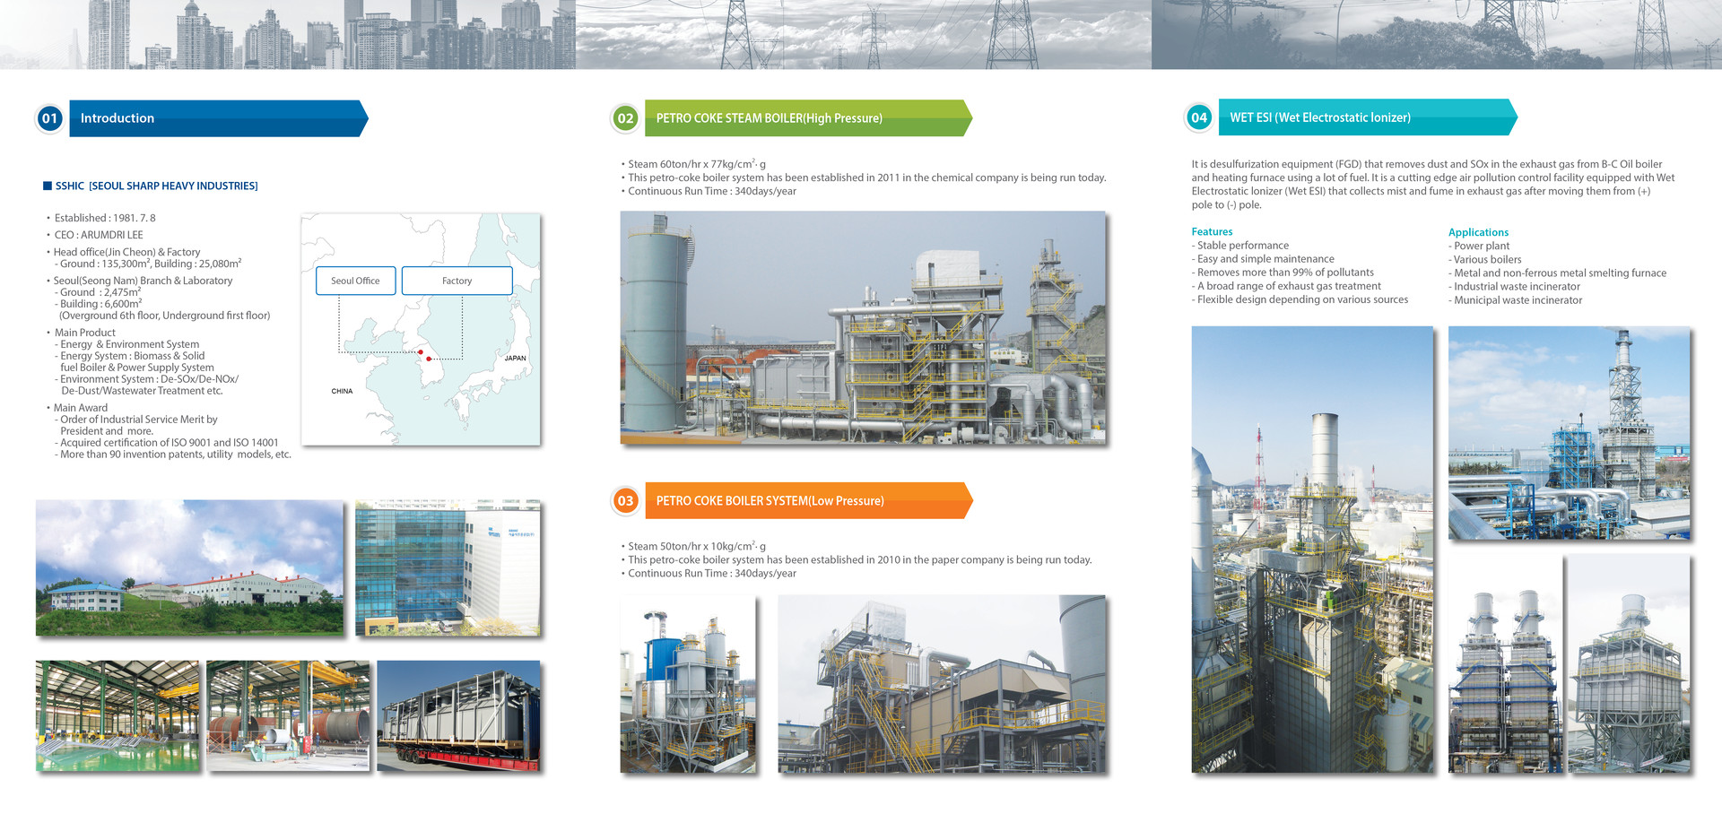Click the 02 green number badge
Viewport: 1722px width, 814px height.
pos(625,118)
